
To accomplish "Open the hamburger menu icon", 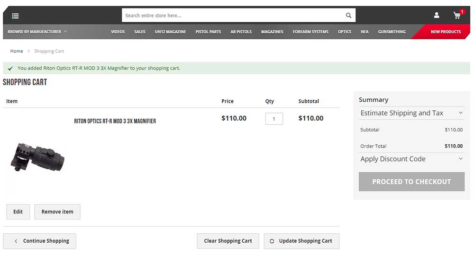I will click(16, 16).
